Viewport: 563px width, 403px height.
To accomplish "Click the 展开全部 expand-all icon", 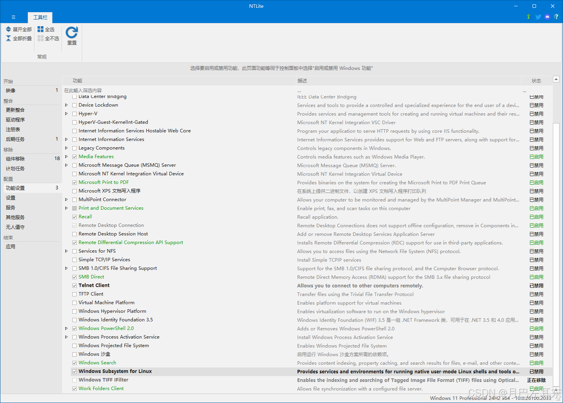I will pyautogui.click(x=8, y=29).
